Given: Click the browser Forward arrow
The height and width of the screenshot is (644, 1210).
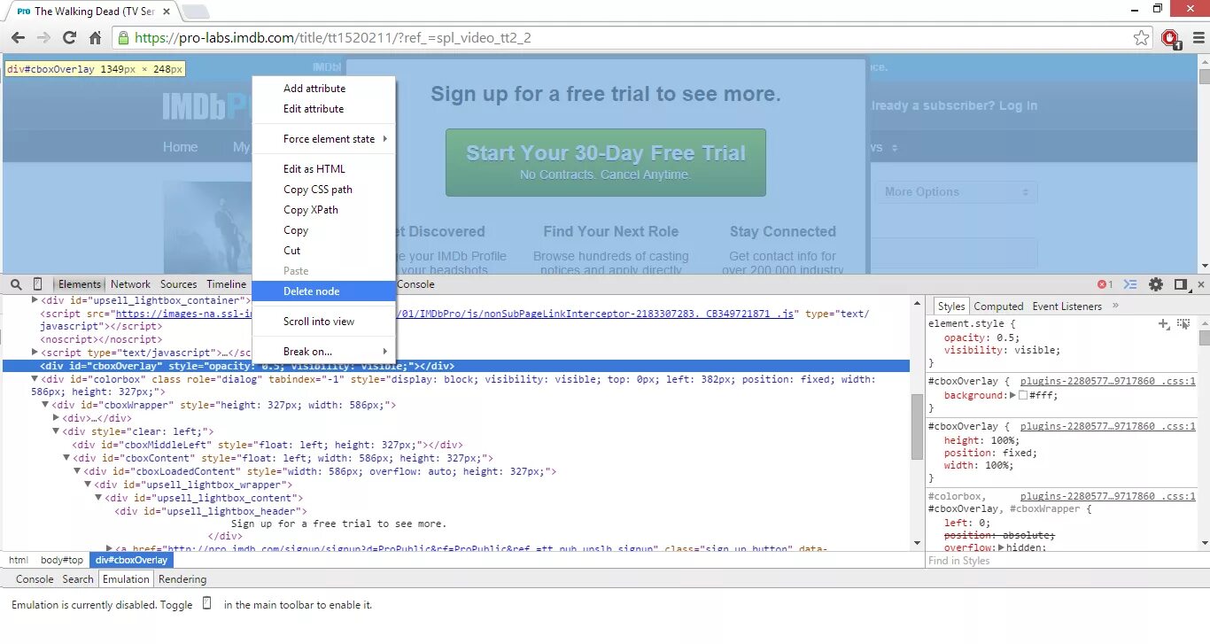Looking at the screenshot, I should click(43, 38).
